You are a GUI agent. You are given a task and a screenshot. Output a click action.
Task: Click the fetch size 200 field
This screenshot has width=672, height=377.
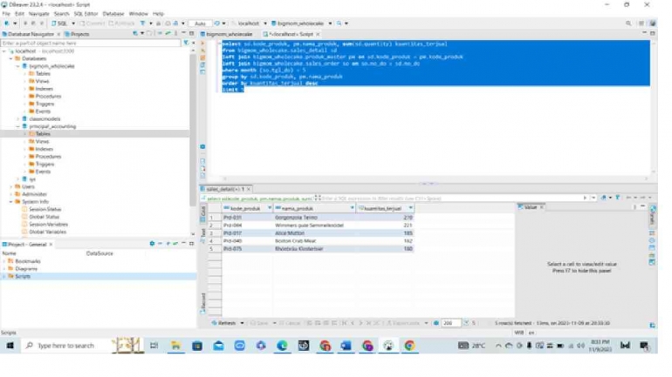[451, 323]
